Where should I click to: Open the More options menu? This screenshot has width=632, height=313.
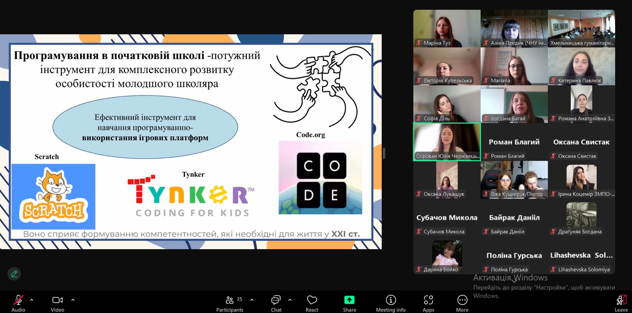(x=462, y=303)
